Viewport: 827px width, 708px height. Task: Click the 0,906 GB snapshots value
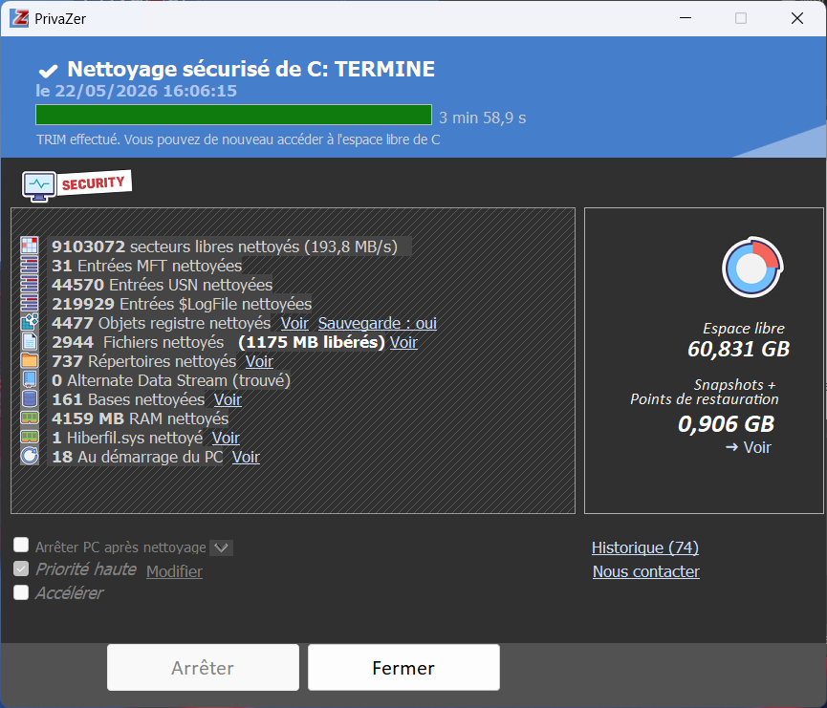coord(726,424)
